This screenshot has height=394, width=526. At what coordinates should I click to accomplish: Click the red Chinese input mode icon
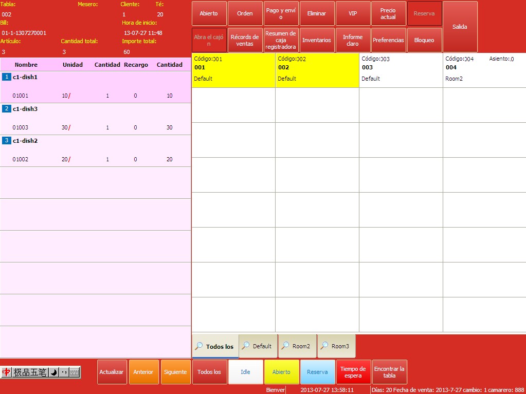(x=7, y=372)
